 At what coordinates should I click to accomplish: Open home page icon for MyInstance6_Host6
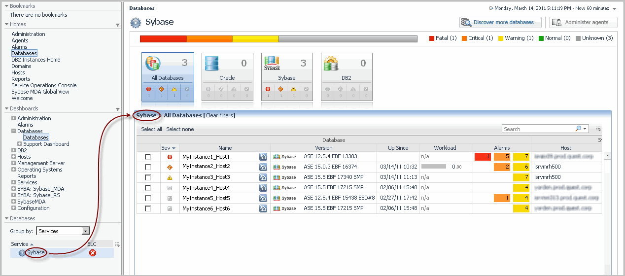click(x=263, y=208)
